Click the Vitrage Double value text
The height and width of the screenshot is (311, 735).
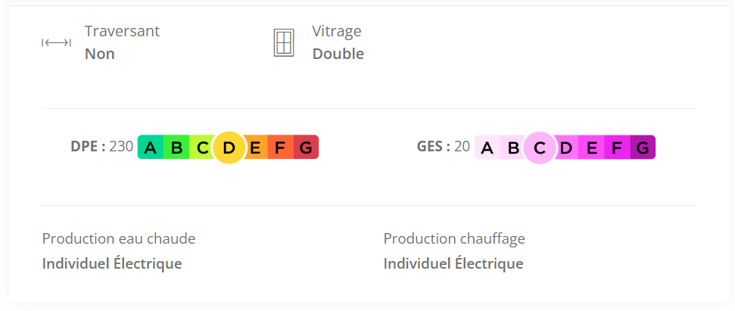[x=338, y=54]
